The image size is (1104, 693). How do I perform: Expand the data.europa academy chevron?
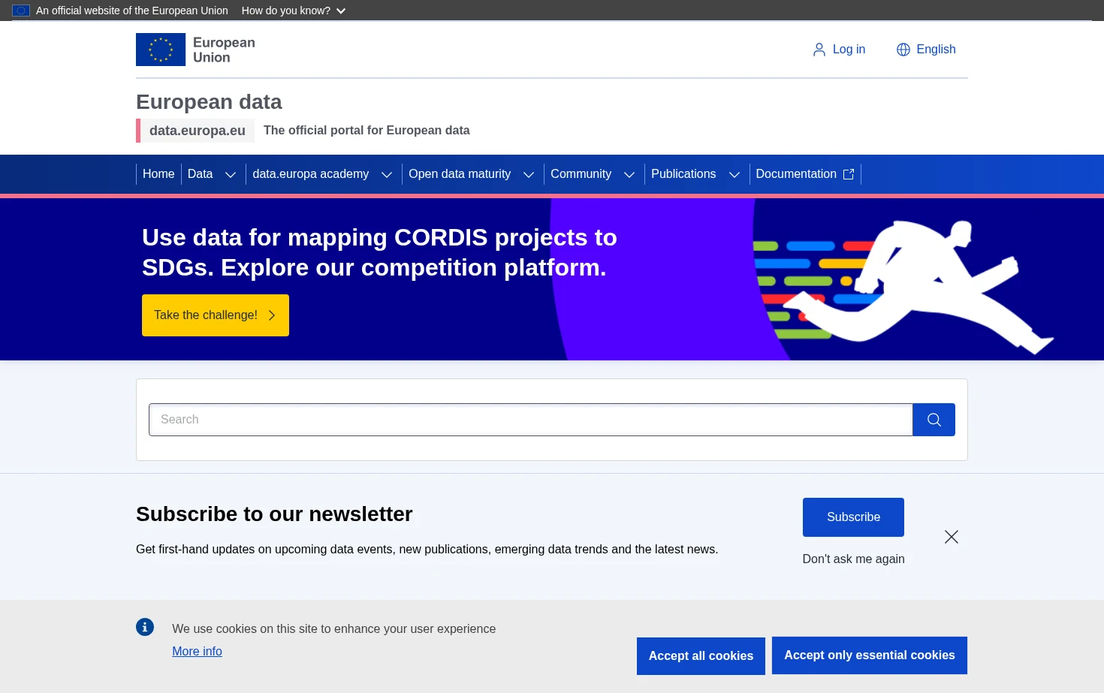tap(387, 175)
